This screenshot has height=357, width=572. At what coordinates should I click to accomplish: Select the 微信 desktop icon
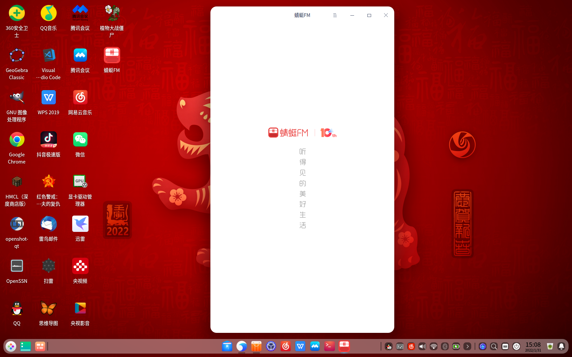80,144
